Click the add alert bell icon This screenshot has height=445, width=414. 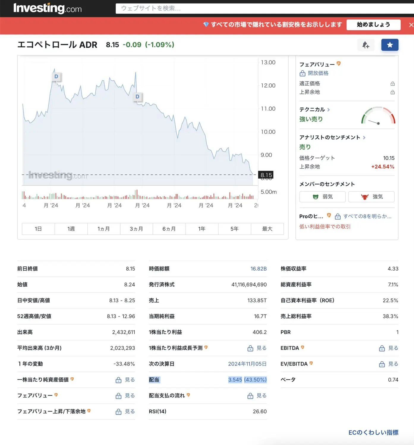point(366,45)
